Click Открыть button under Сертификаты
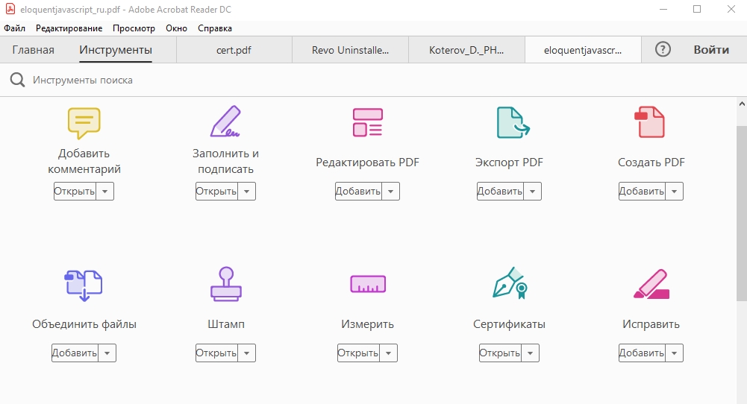Viewport: 747px width, 404px height. (x=500, y=353)
